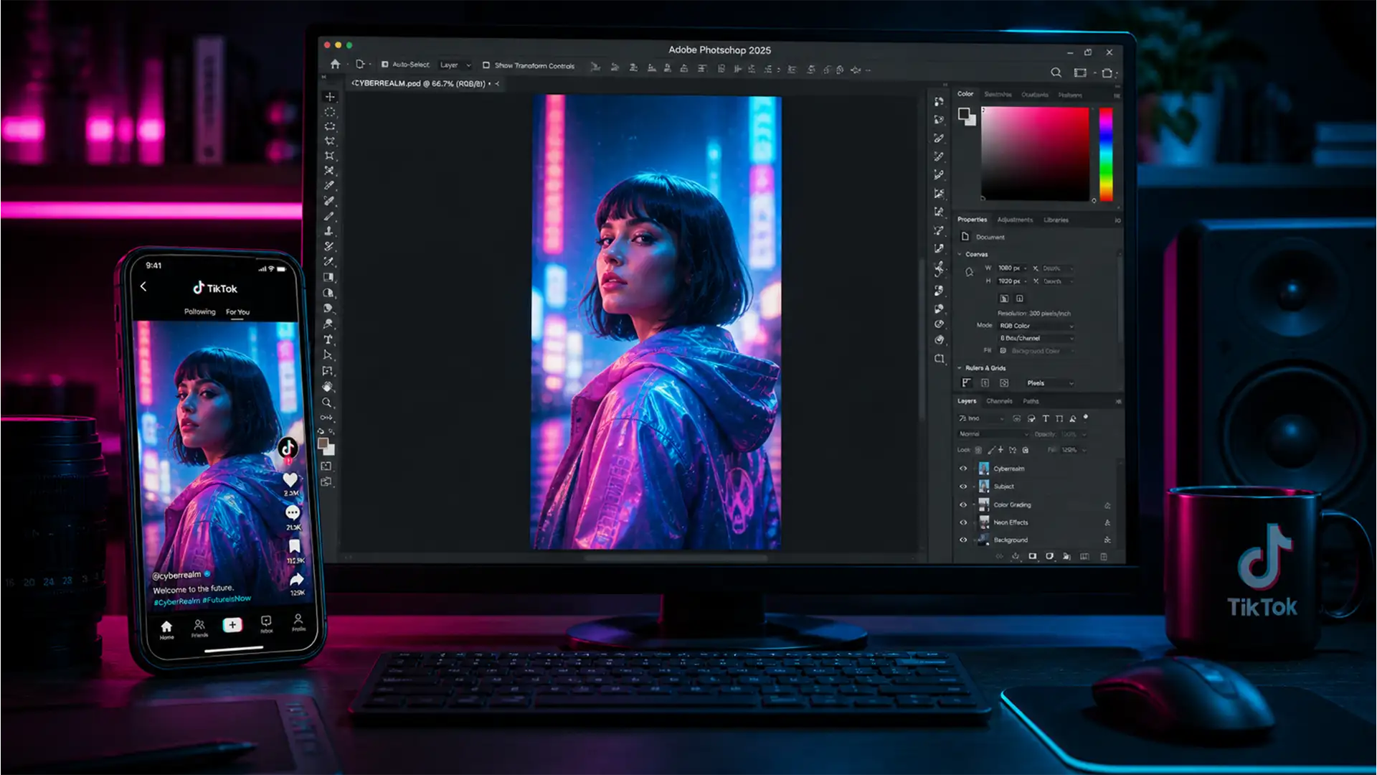Hide the Background layer eye icon

[963, 540]
